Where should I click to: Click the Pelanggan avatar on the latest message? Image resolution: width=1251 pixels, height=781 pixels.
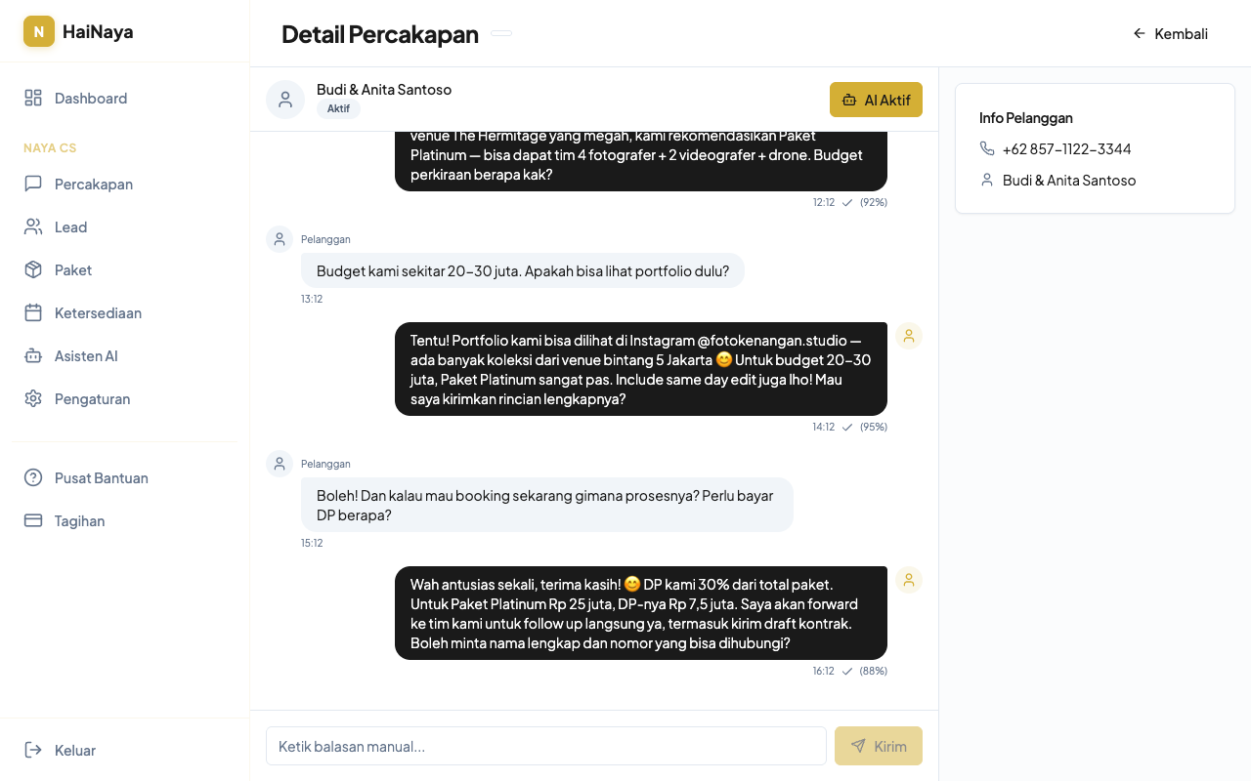(x=279, y=464)
